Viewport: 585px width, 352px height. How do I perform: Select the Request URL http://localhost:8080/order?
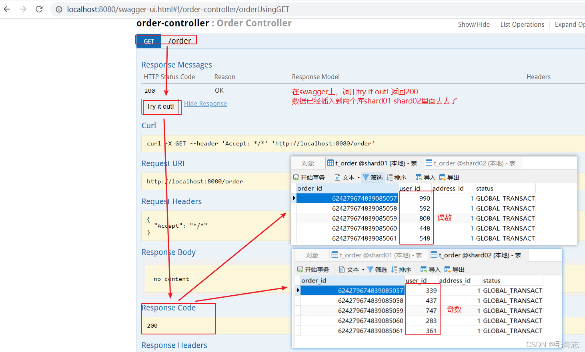[x=194, y=181]
